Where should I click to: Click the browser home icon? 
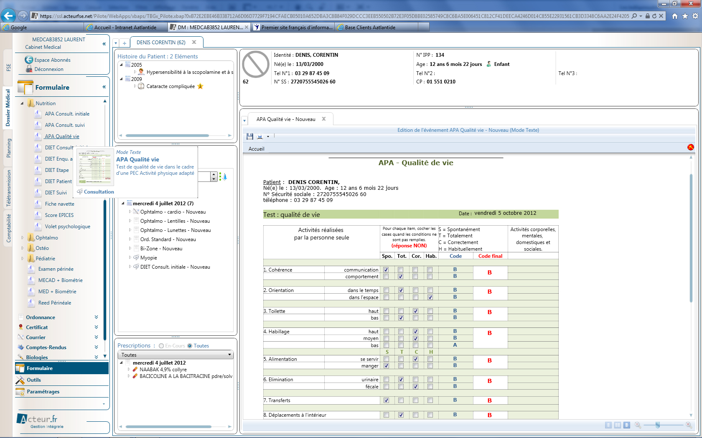pyautogui.click(x=674, y=16)
